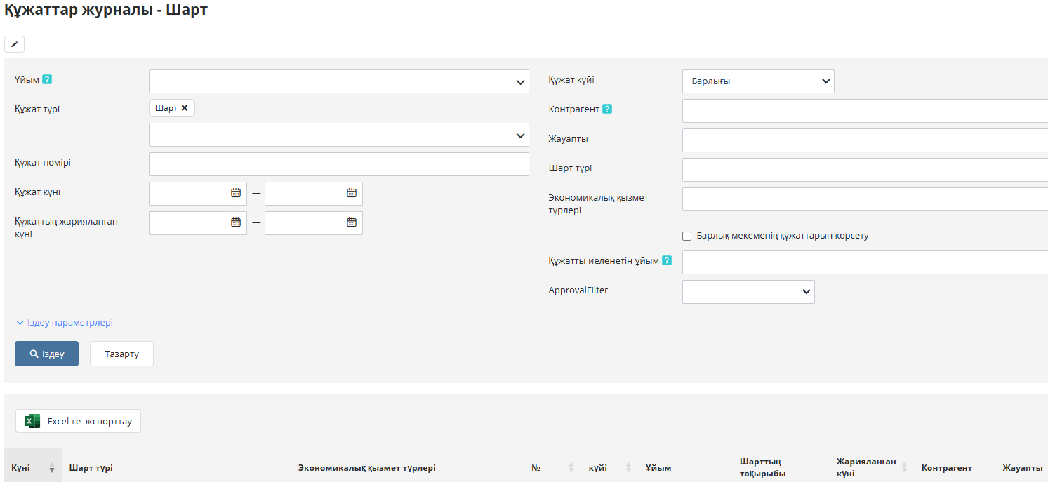Click the Тазарту clear button

click(121, 354)
